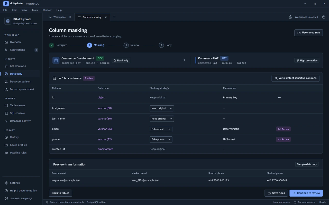Click the Licensed · PostgreSQL shield icon
The height and width of the screenshot is (205, 329).
coord(6,199)
